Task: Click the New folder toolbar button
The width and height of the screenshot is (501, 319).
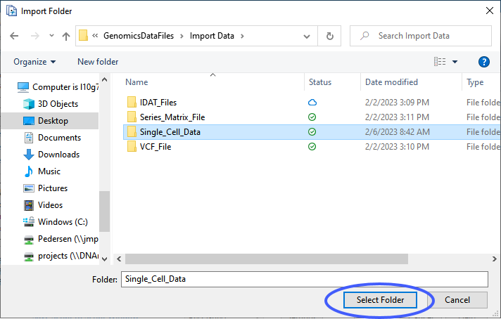Action: [98, 62]
